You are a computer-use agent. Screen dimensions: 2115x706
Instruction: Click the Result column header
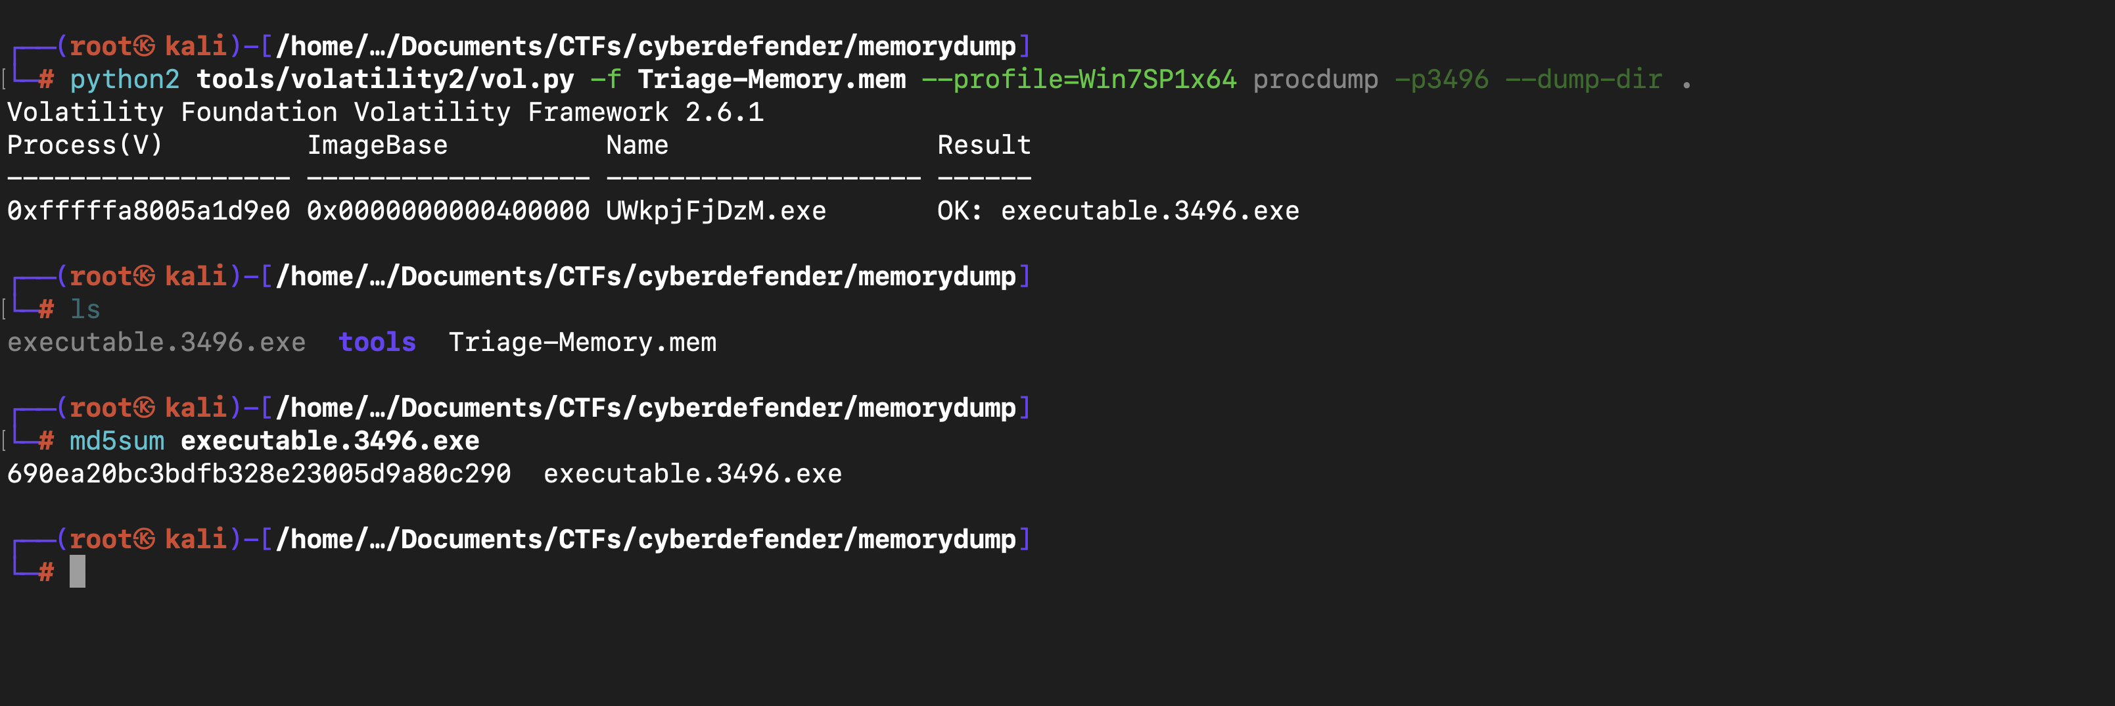(x=984, y=145)
